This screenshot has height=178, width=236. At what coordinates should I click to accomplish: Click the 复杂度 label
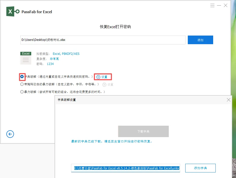click(x=41, y=59)
